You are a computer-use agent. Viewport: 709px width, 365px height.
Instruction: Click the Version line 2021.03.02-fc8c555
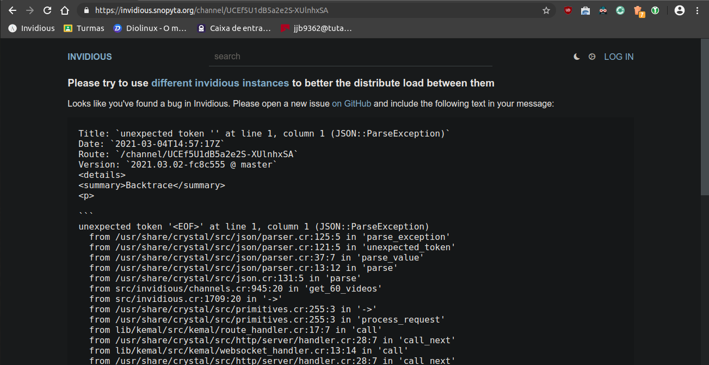(x=178, y=164)
